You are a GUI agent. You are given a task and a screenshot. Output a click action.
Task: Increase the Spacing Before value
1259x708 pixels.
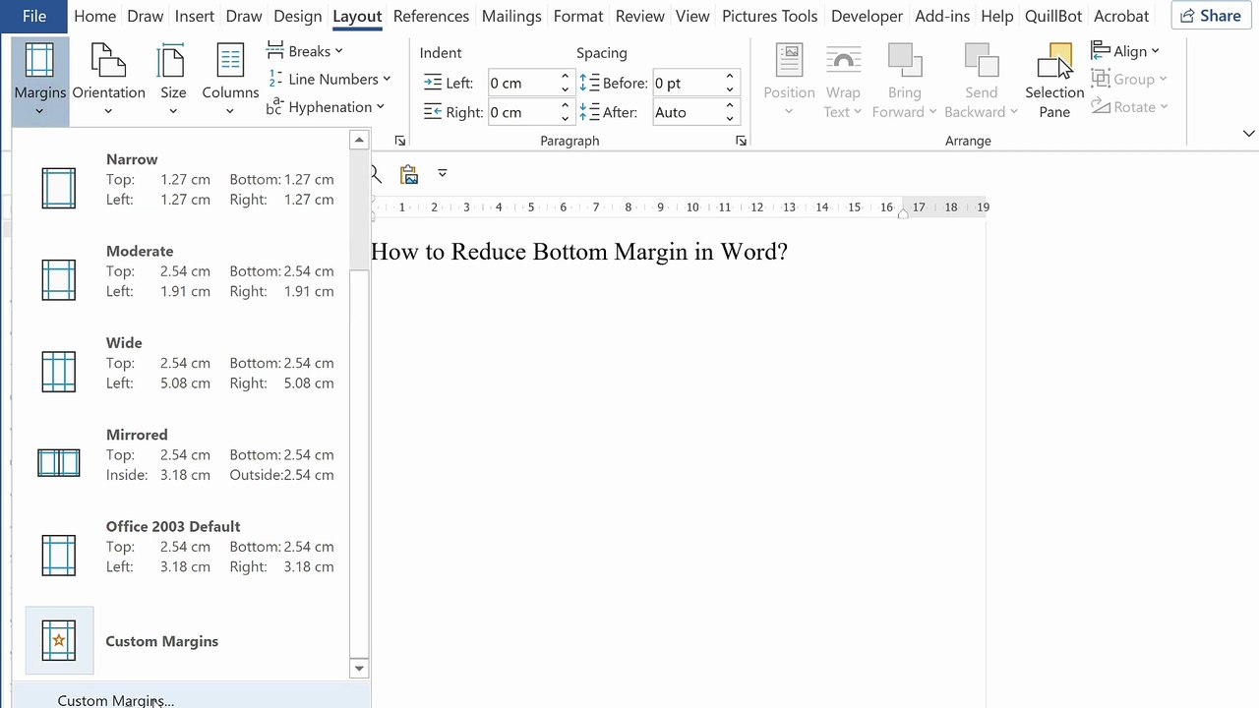coord(730,77)
